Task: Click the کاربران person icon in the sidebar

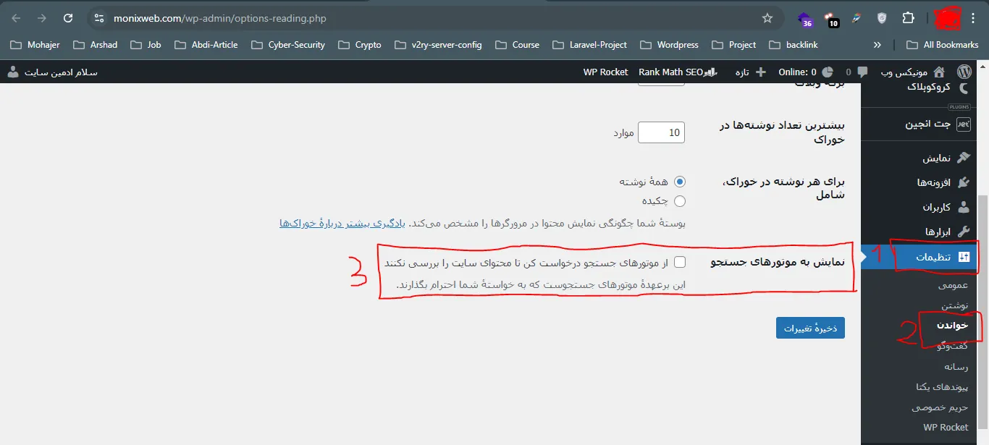Action: [x=963, y=207]
